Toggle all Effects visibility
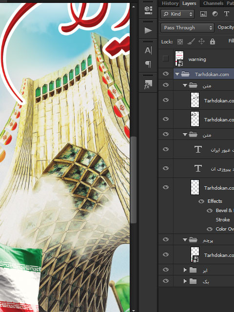Image resolution: width=234 pixels, height=312 pixels. (201, 201)
